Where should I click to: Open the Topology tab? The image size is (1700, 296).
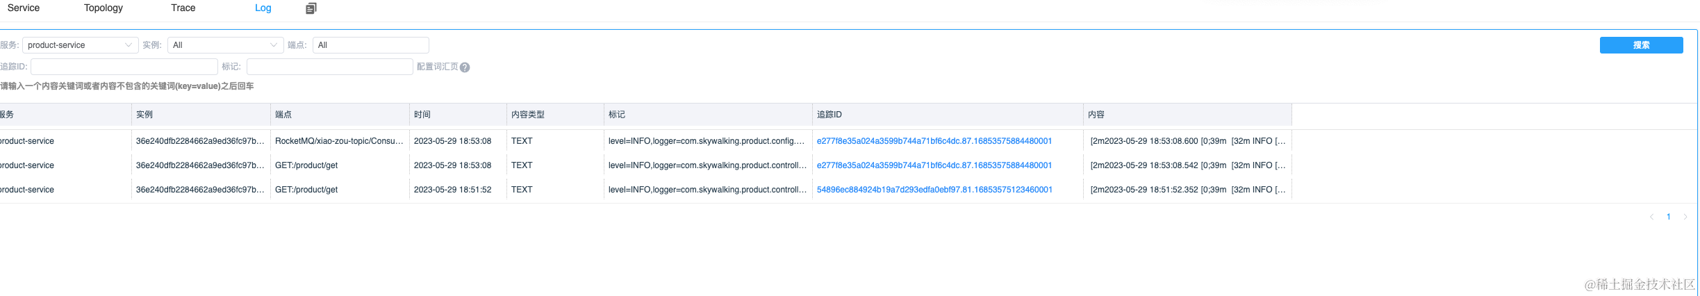pos(104,8)
